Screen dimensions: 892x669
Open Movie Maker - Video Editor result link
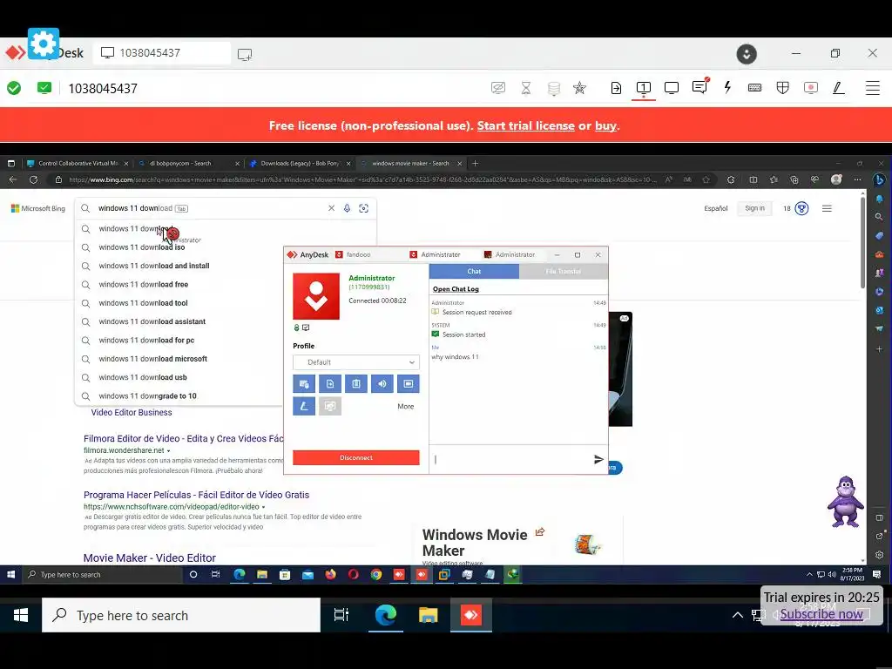tap(150, 558)
